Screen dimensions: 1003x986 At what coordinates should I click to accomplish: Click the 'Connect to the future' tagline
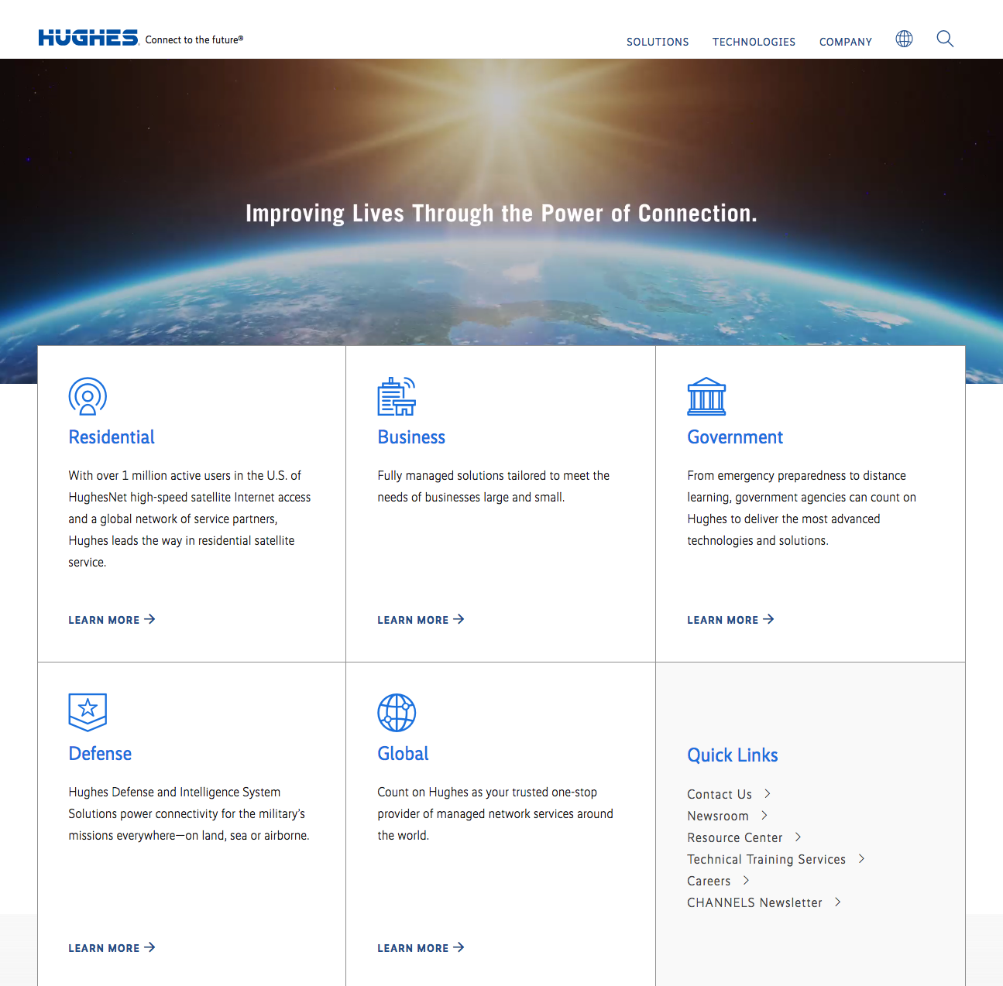pyautogui.click(x=194, y=39)
